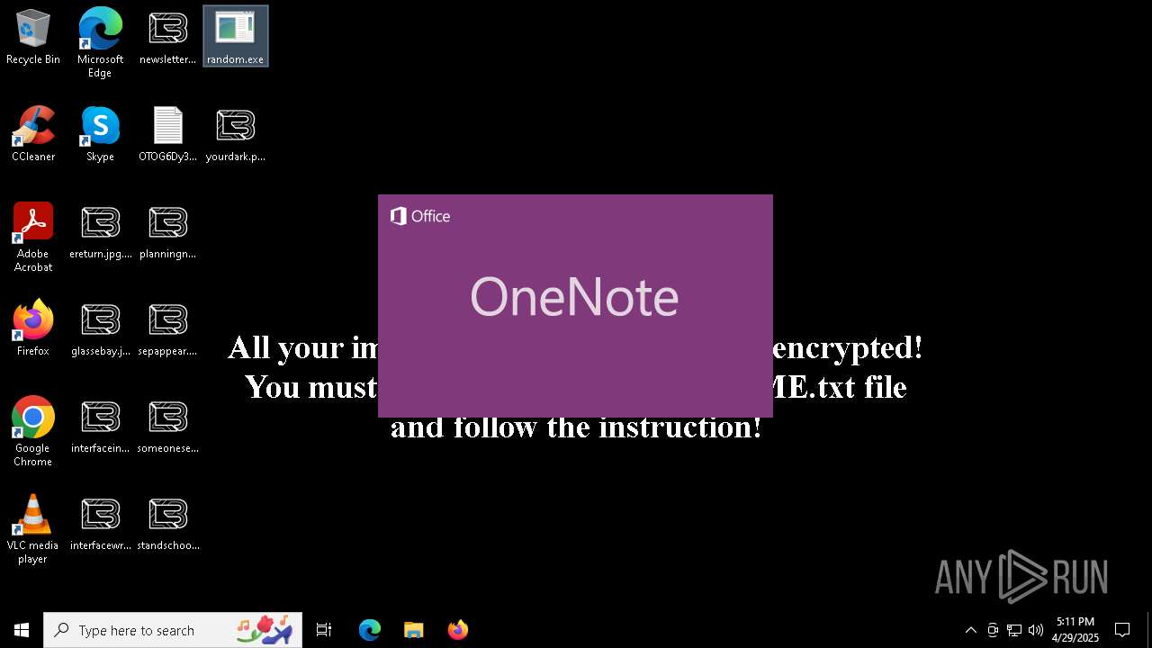Open File Explorer from the taskbar
Viewport: 1152px width, 648px height.
(413, 630)
